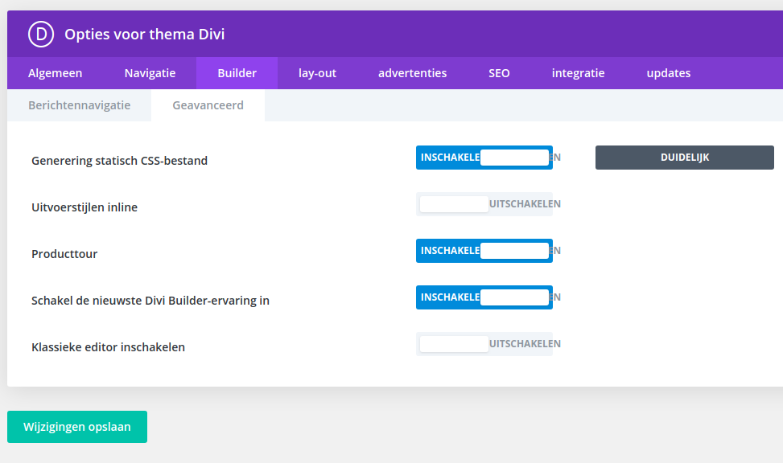Select the updates tab

[x=668, y=73]
